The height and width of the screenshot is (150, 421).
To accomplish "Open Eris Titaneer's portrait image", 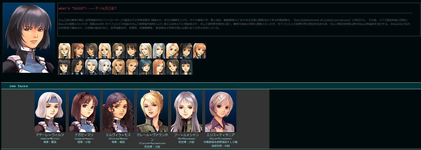I will click(221, 111).
